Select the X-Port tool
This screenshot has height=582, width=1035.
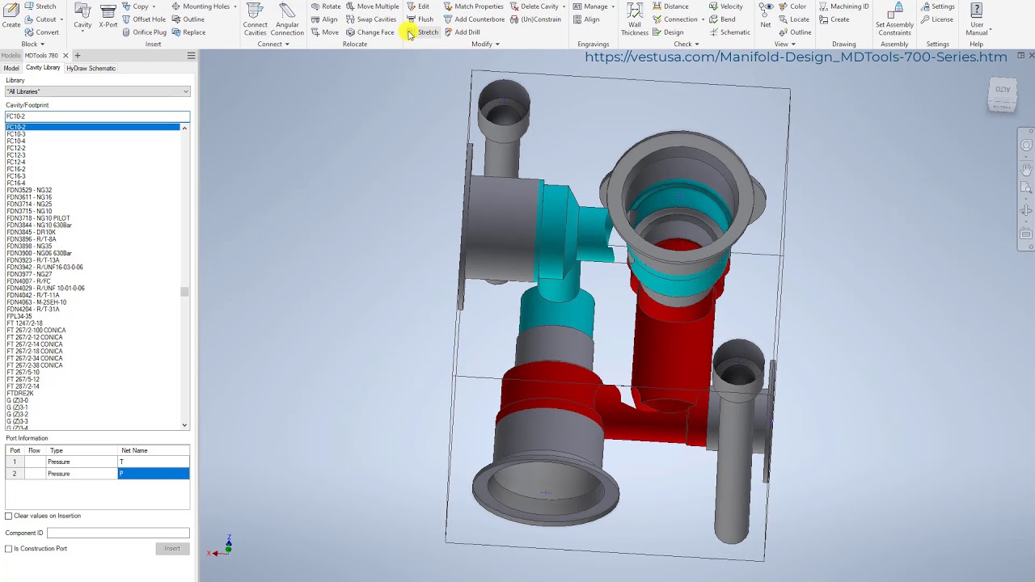(108, 16)
